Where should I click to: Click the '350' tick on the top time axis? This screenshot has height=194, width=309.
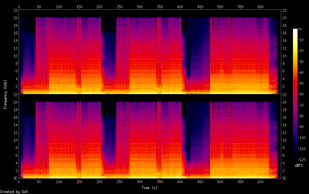tap(160, 7)
